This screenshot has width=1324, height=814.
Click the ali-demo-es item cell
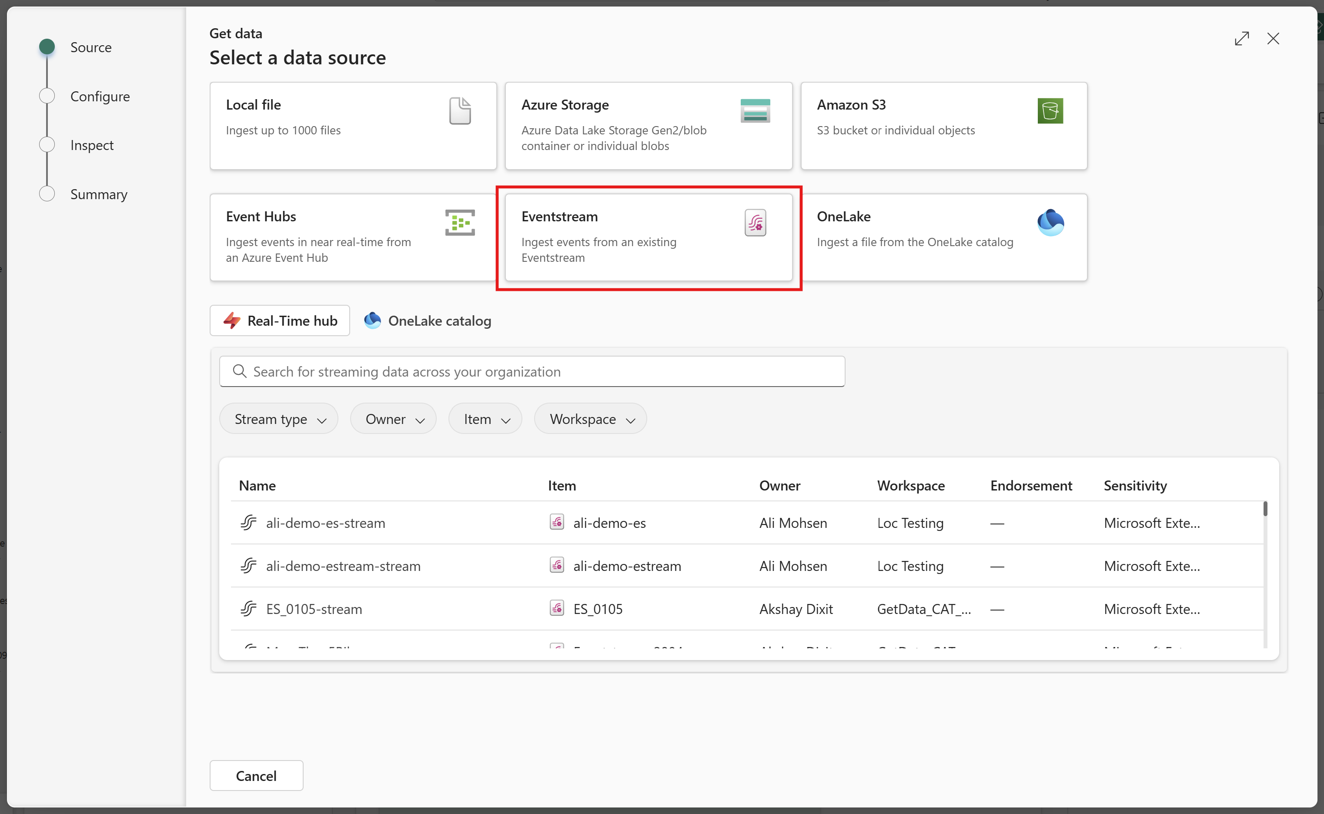pyautogui.click(x=609, y=522)
